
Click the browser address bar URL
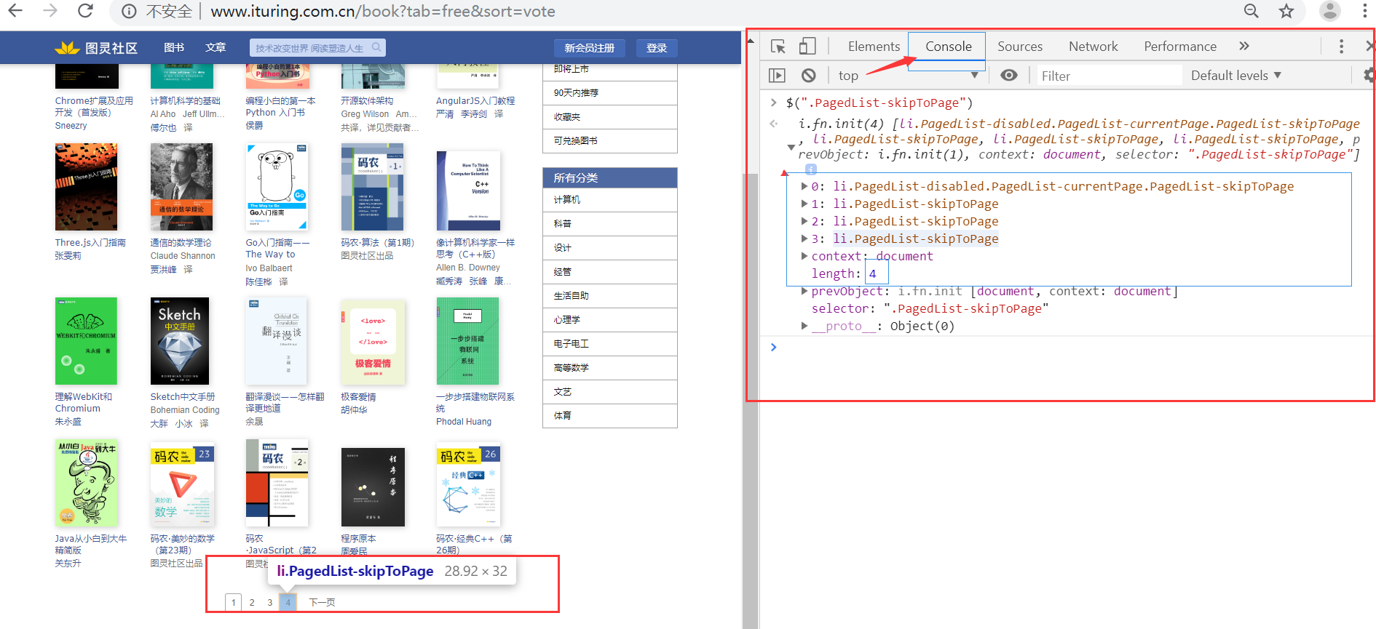tap(383, 12)
